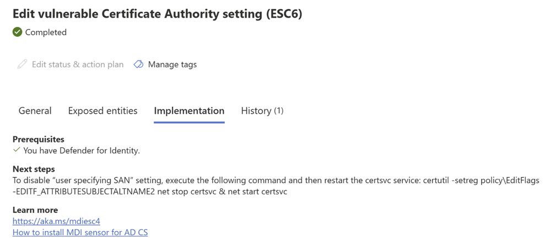Click the Completed status text

click(46, 32)
